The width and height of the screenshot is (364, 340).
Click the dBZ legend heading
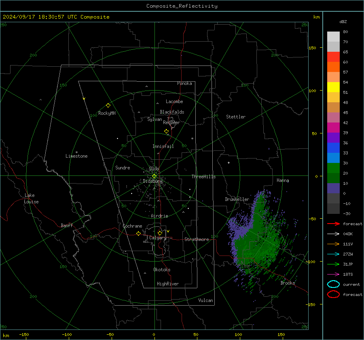343,21
